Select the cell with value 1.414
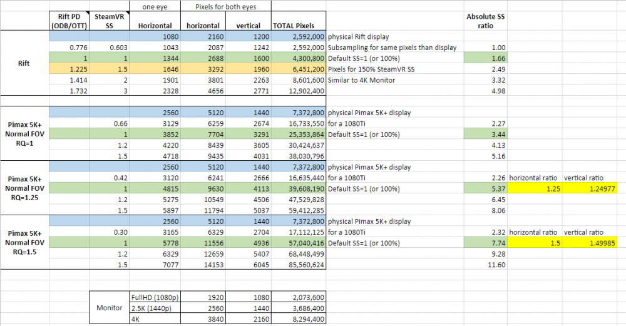This screenshot has width=626, height=326. coord(69,80)
